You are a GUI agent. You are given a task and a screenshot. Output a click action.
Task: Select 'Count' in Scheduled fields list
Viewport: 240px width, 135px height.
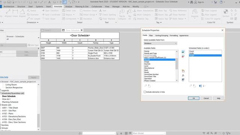click(x=192, y=51)
